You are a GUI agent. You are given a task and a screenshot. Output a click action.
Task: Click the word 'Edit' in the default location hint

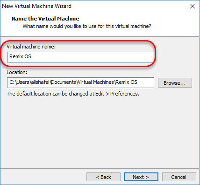[100, 94]
